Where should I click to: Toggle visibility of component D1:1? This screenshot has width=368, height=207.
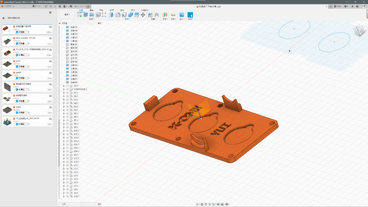coord(67,93)
